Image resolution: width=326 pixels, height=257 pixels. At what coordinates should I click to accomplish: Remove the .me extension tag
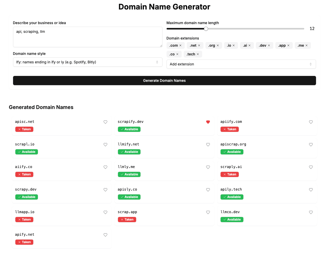tap(307, 45)
